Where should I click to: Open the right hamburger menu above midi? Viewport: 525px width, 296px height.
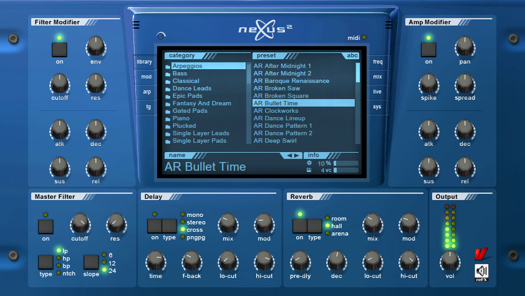pyautogui.click(x=388, y=26)
